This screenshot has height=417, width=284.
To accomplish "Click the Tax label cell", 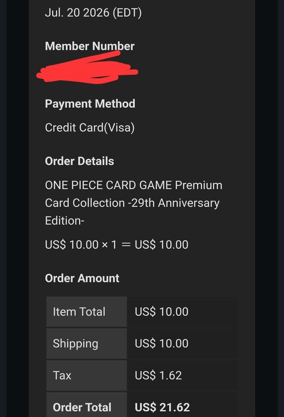I will coord(87,375).
